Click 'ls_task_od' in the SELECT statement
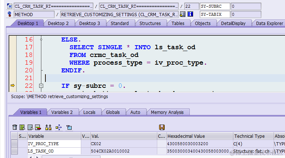 (x=175, y=47)
